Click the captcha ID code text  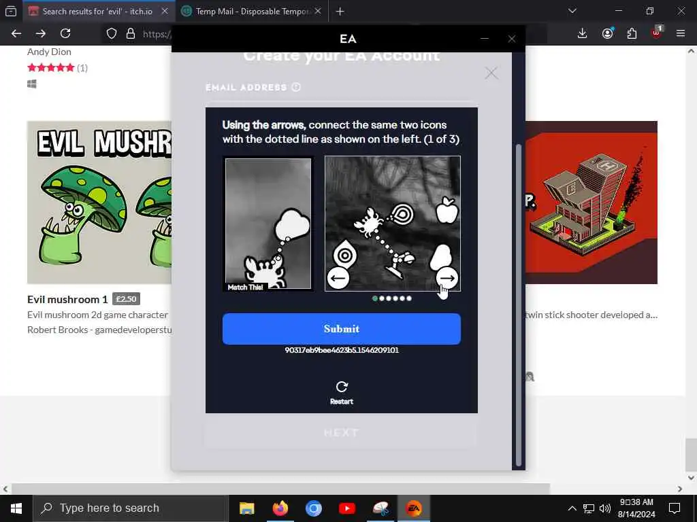coord(342,350)
